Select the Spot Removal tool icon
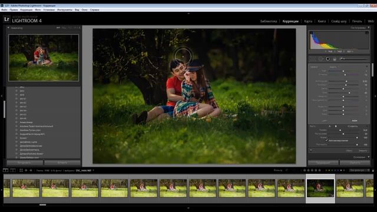 point(320,59)
